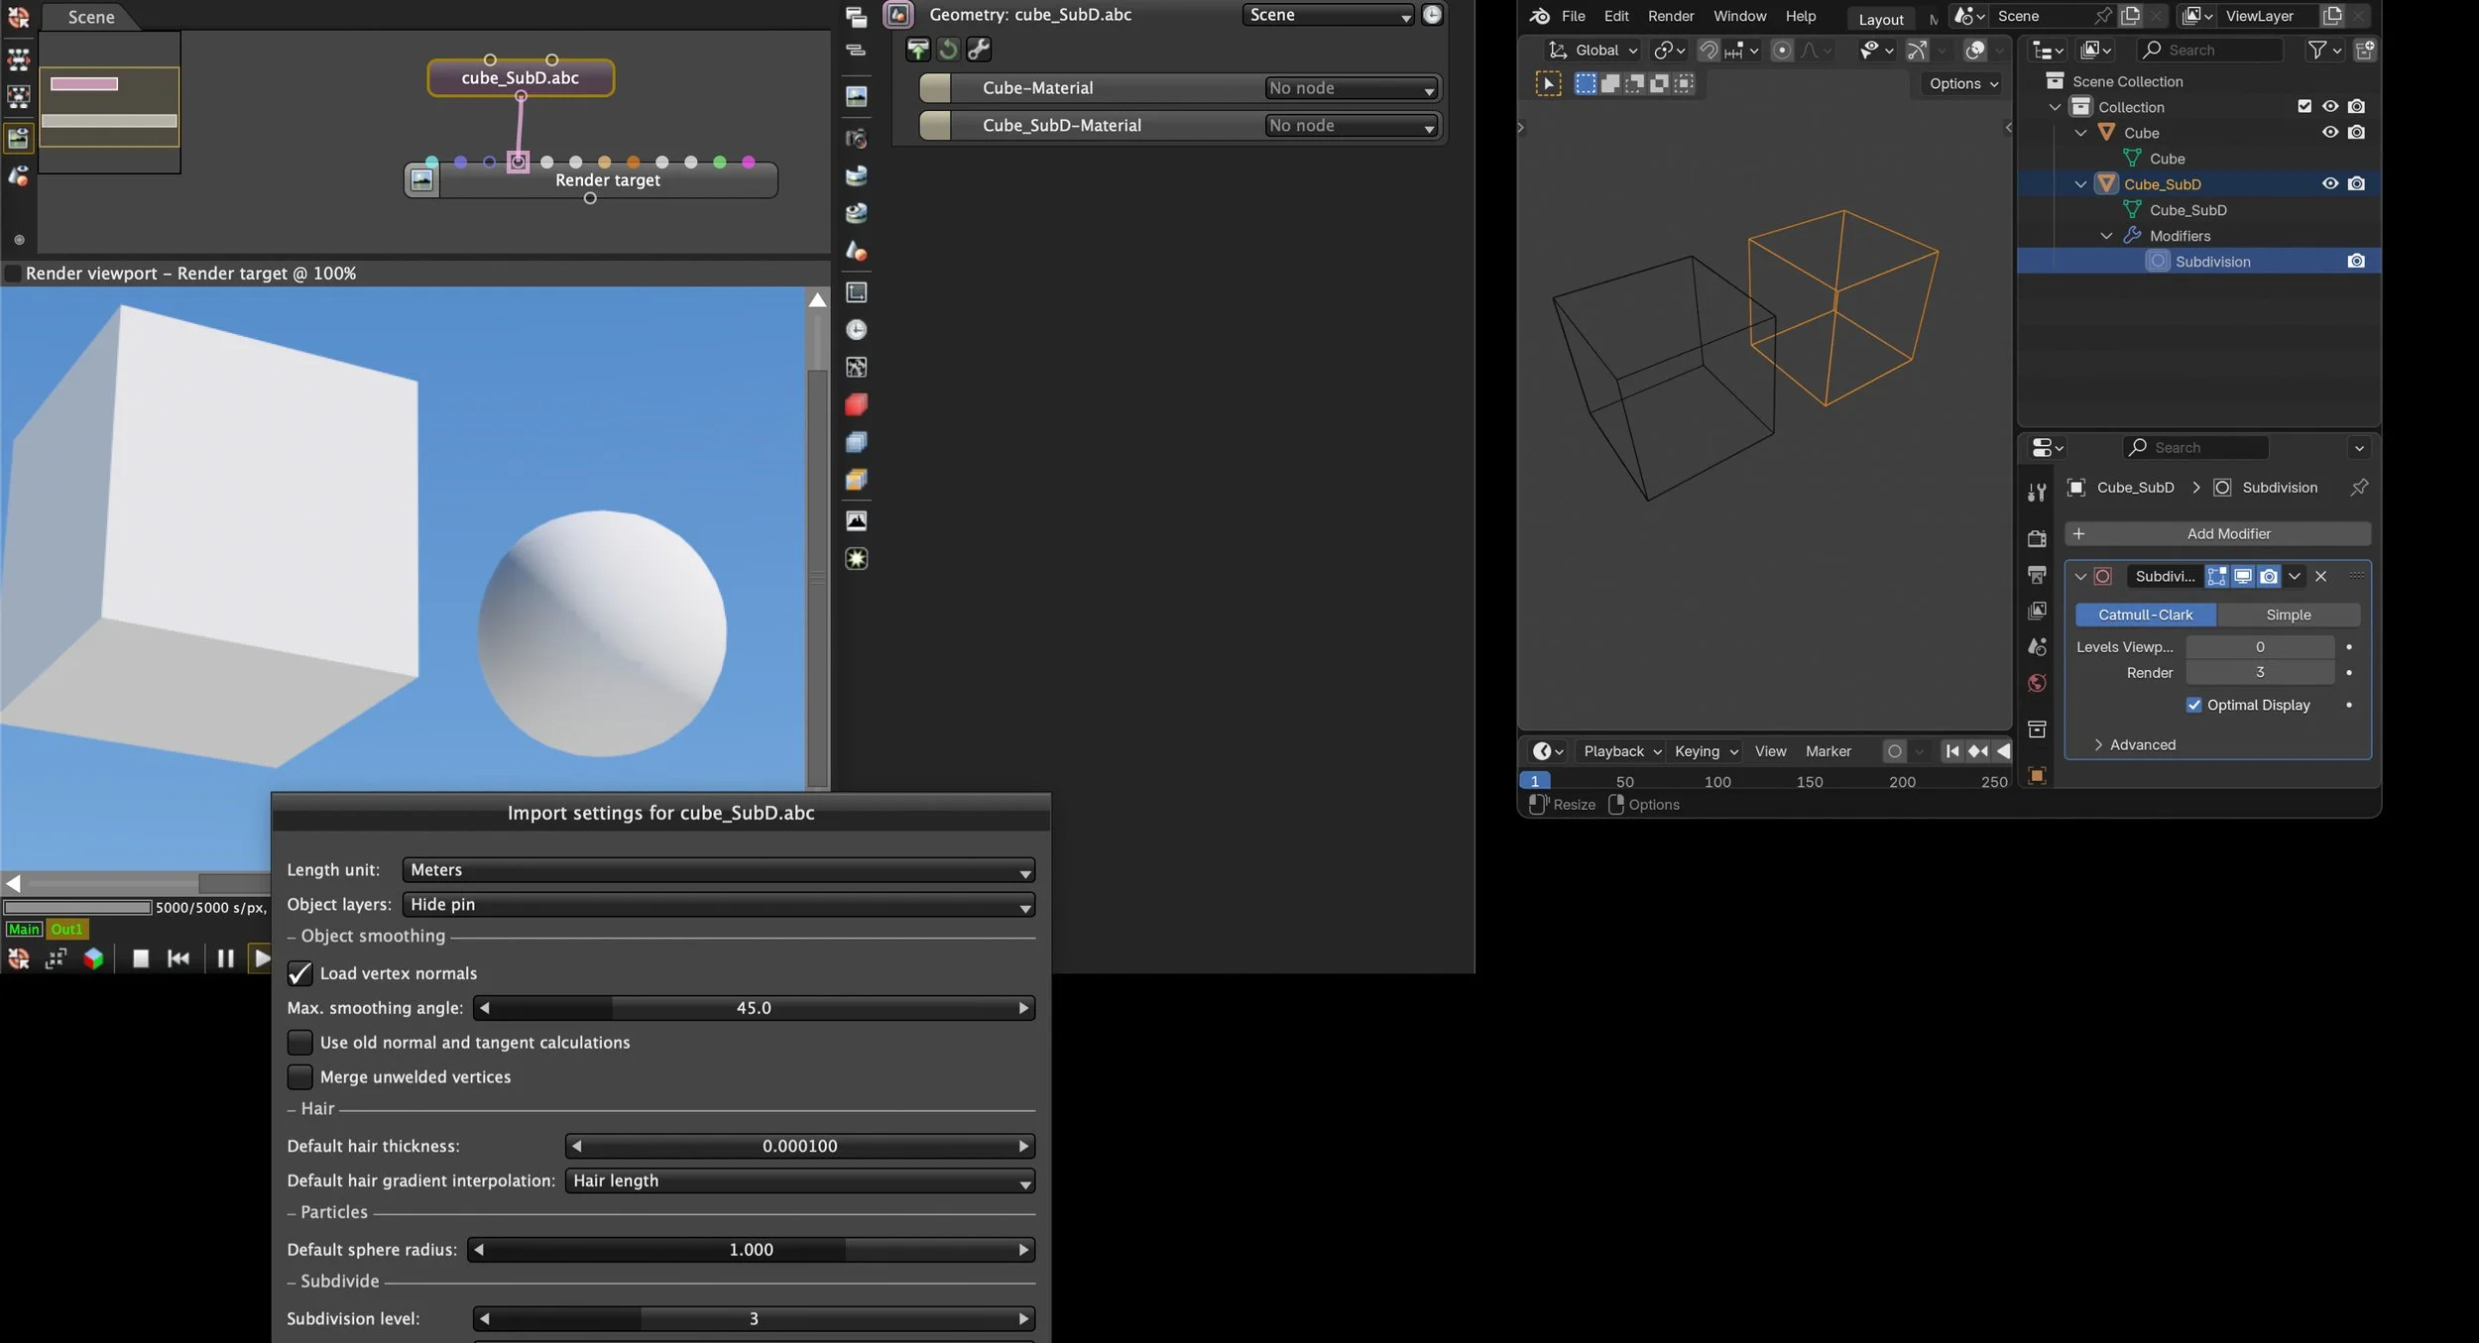The width and height of the screenshot is (2479, 1343).
Task: Toggle modifier edit mode display icon
Action: tap(2216, 576)
